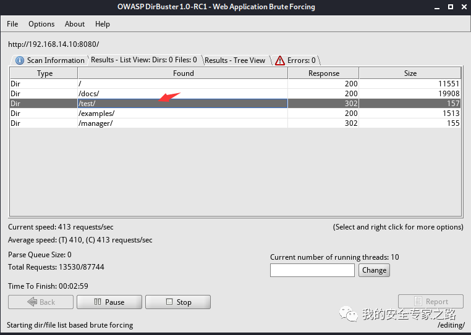
Task: Stop the brute force scan
Action: (178, 302)
